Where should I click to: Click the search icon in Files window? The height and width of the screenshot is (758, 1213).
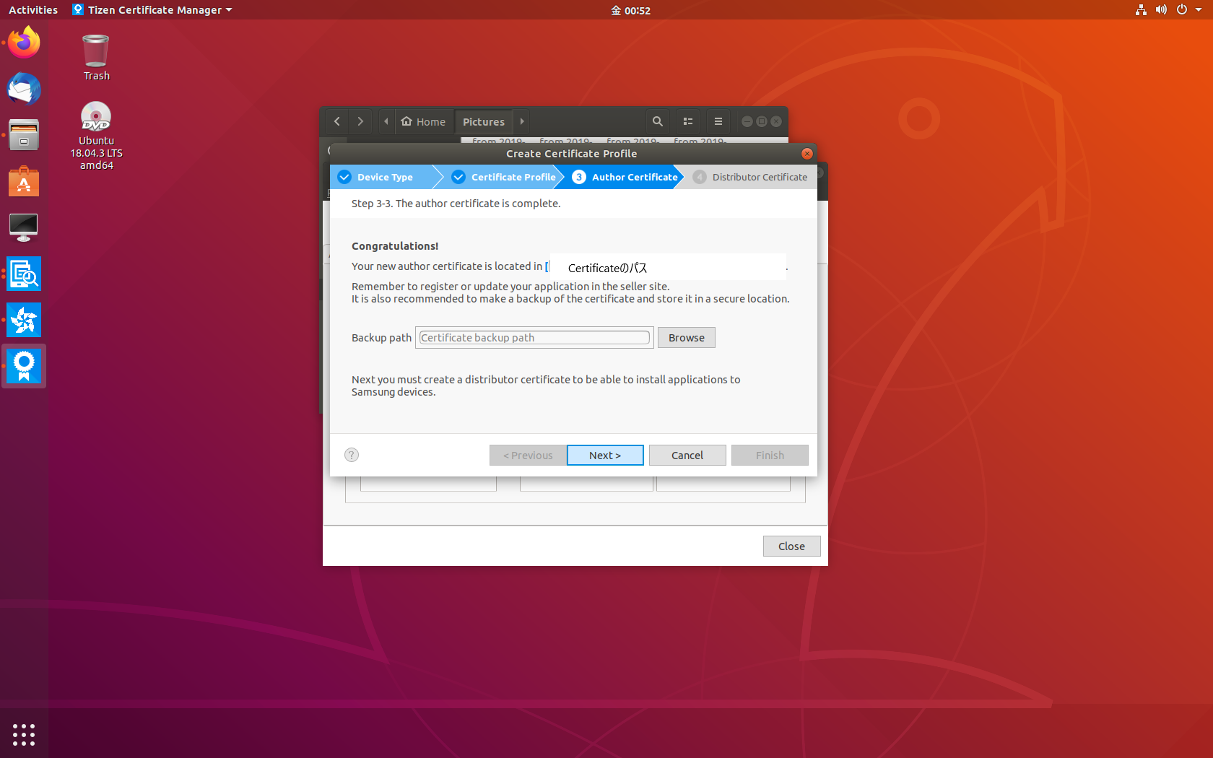point(657,121)
